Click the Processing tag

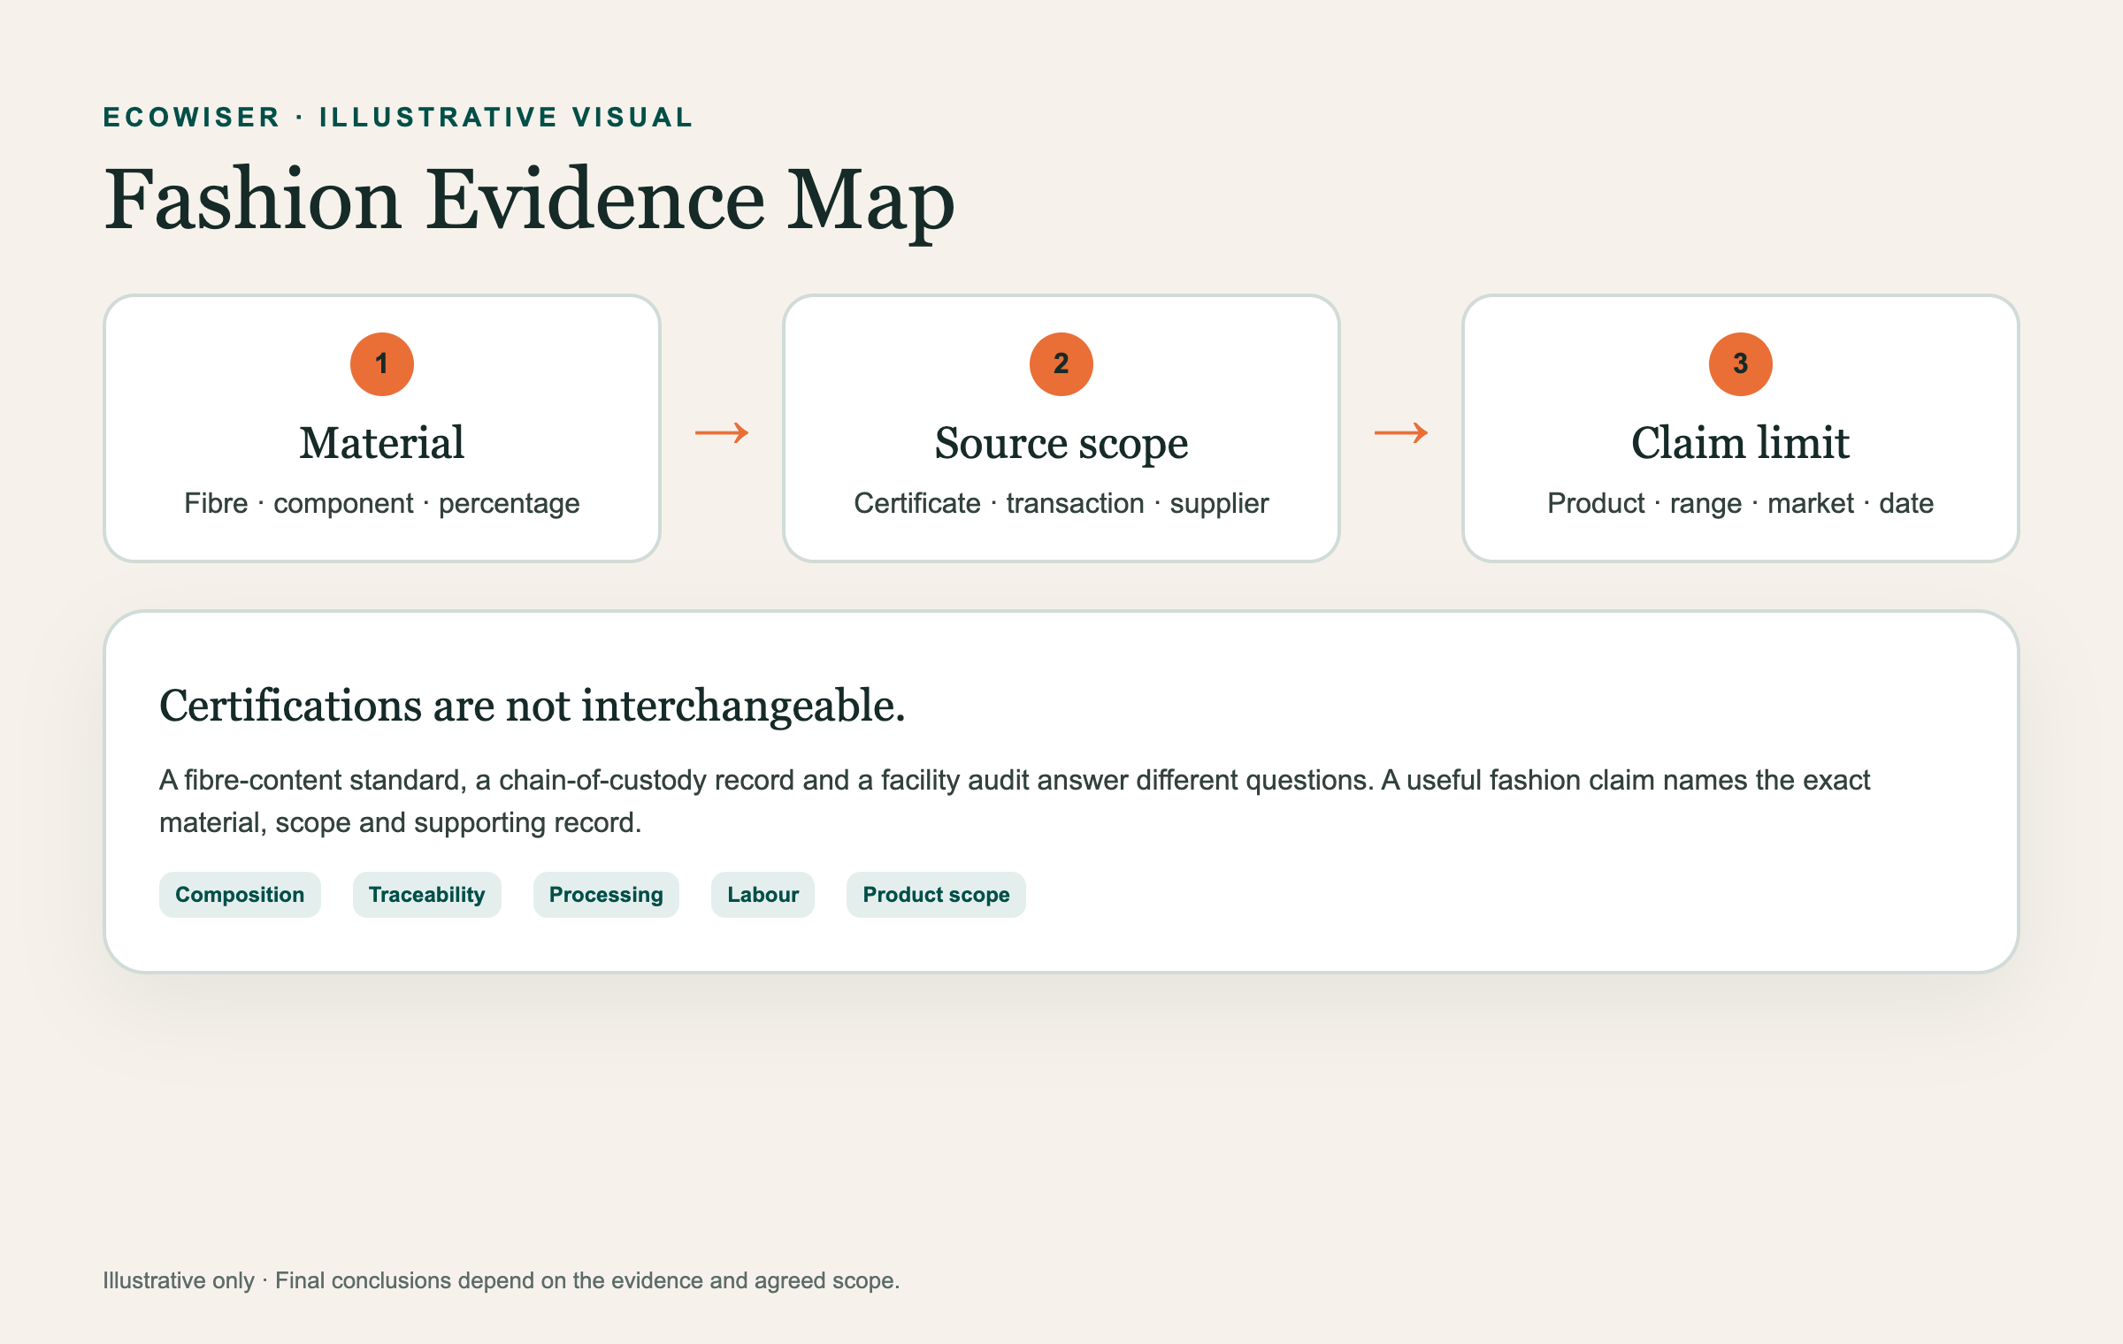click(x=606, y=895)
